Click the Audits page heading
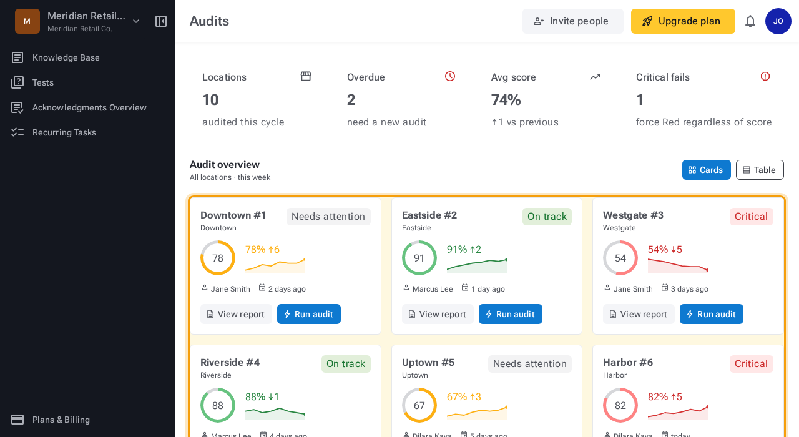The image size is (799, 437). coord(209,21)
